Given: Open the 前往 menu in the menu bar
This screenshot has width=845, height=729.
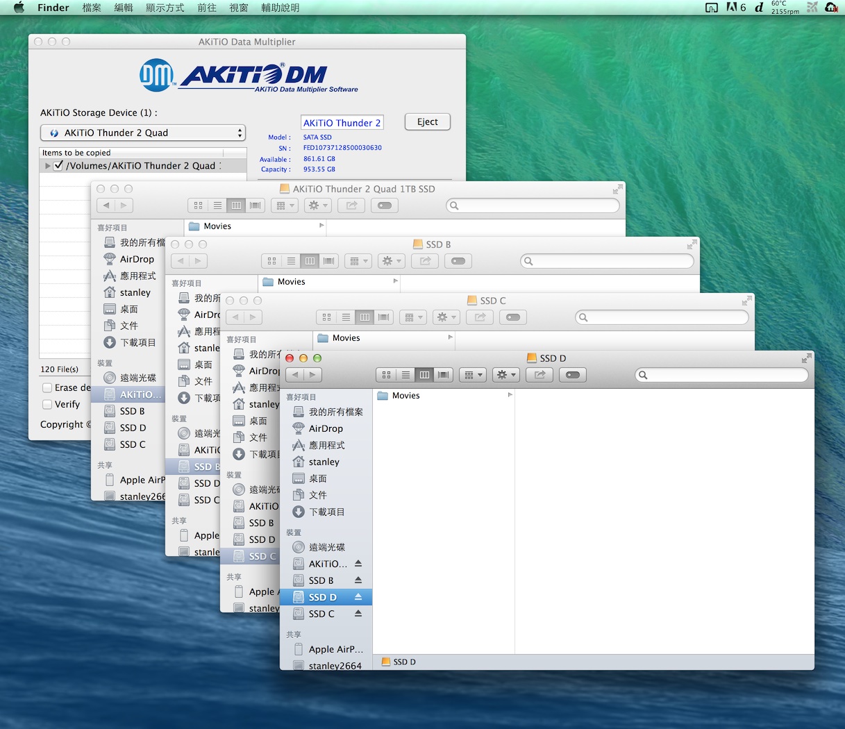Looking at the screenshot, I should tap(207, 8).
